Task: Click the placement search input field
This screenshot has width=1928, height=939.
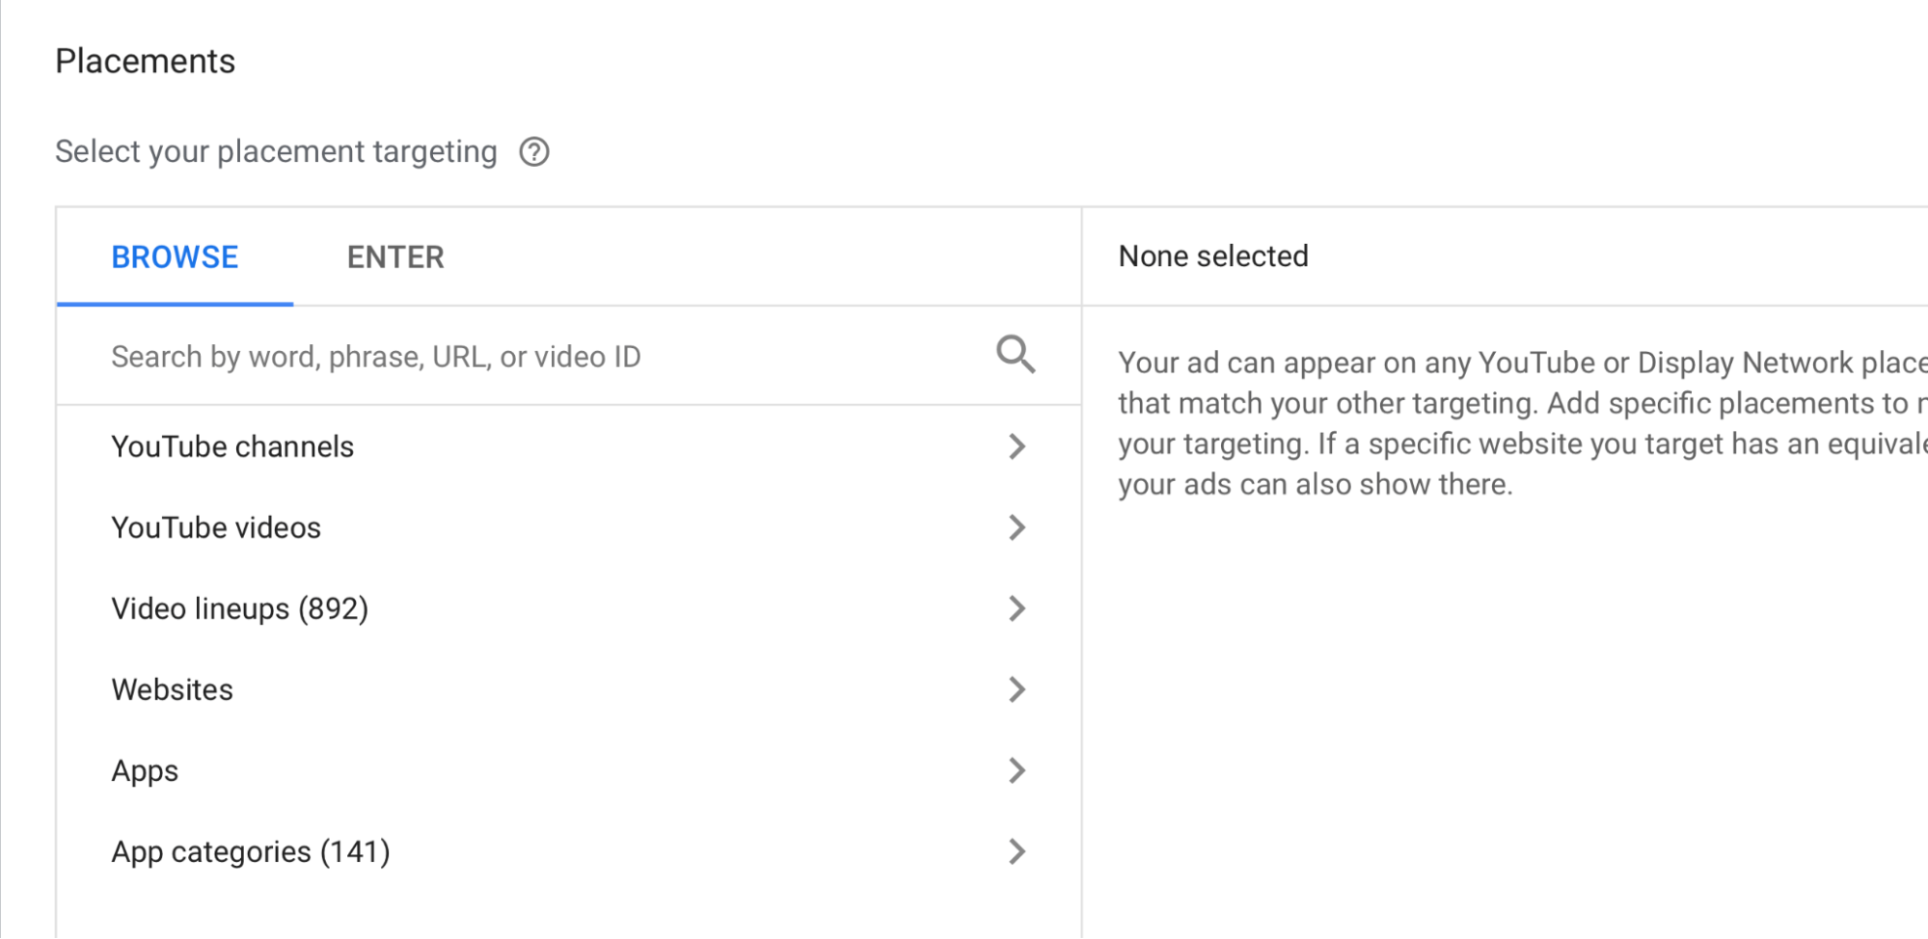Action: click(434, 356)
